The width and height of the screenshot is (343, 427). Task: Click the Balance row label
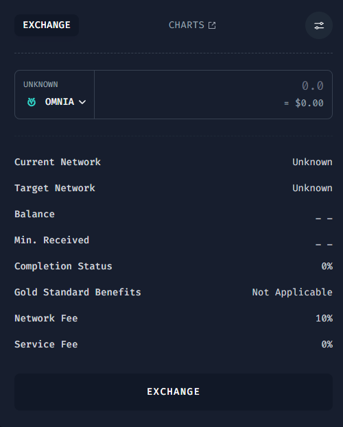point(34,214)
